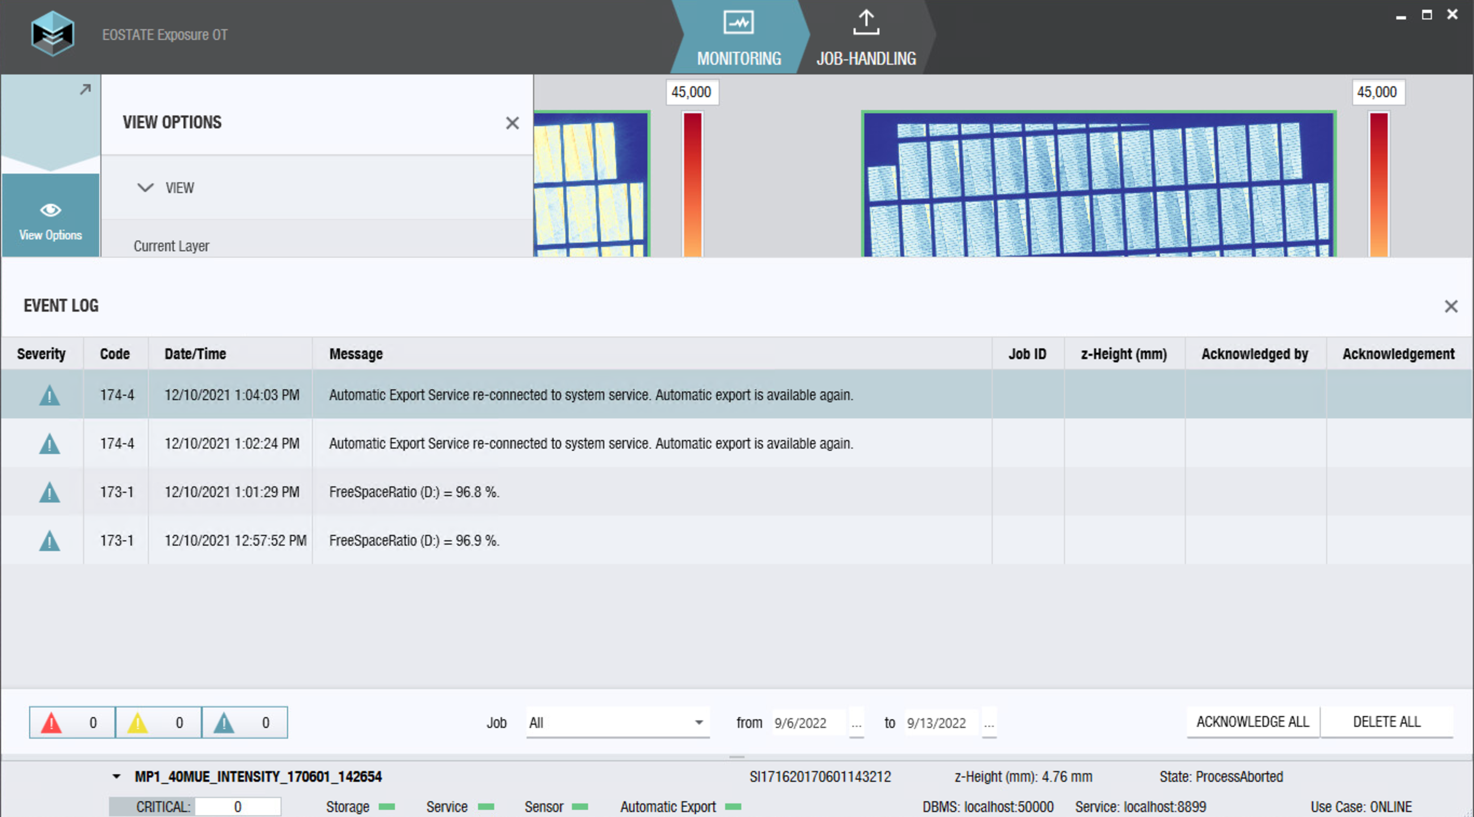
Task: Expand the MP1_40MUE_INTENSITY job entry
Action: (x=116, y=776)
